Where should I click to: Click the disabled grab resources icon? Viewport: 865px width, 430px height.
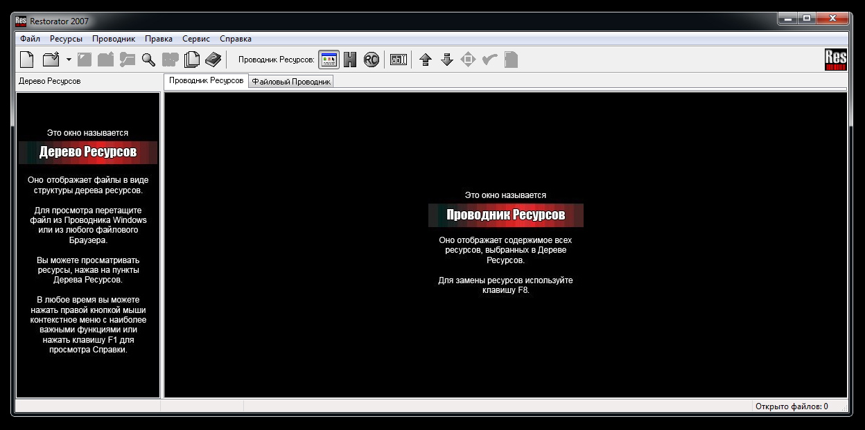coord(170,60)
